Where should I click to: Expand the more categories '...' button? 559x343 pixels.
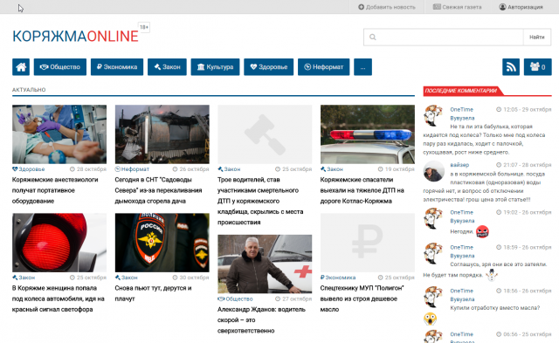(x=362, y=67)
